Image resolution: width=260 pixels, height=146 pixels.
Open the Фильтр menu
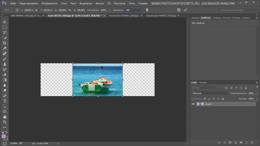(100, 4)
